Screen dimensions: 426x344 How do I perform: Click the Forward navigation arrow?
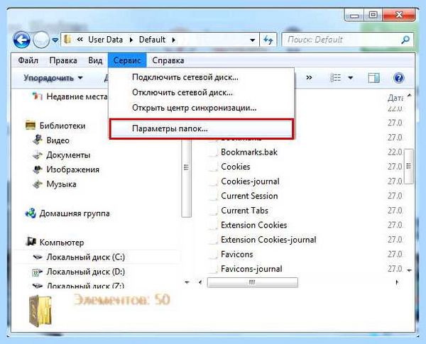pyautogui.click(x=41, y=40)
